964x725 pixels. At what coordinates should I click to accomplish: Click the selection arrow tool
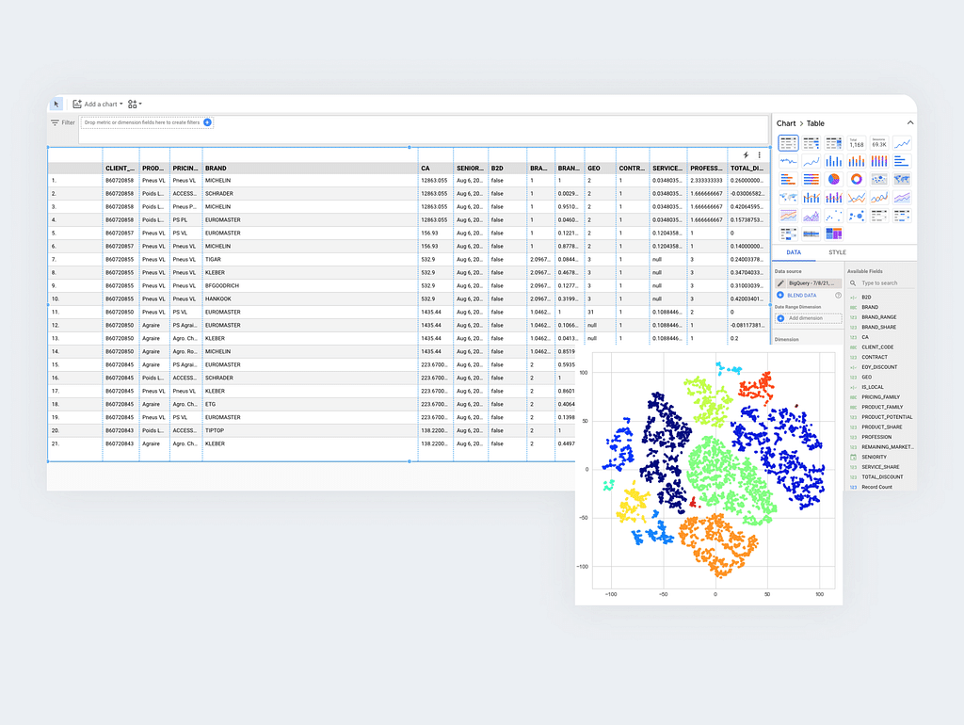point(56,104)
